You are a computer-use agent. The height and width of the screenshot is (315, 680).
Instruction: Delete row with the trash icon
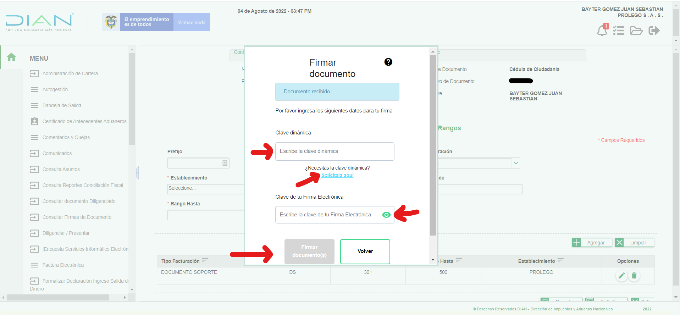pos(634,276)
